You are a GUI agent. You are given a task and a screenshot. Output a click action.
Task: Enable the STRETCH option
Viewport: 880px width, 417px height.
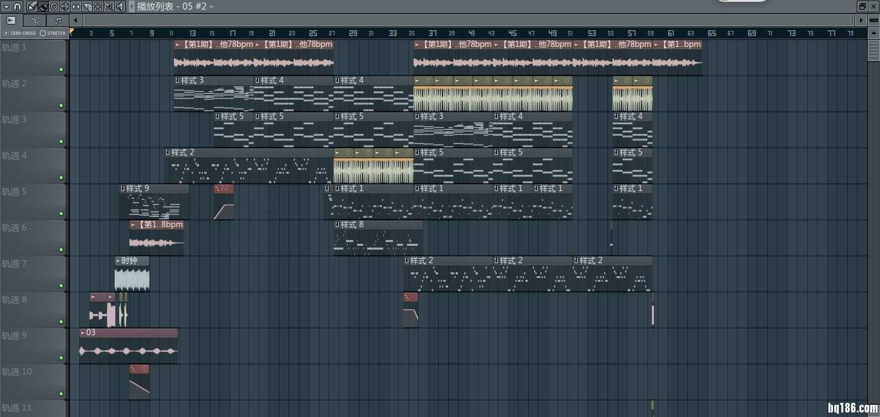click(x=43, y=33)
